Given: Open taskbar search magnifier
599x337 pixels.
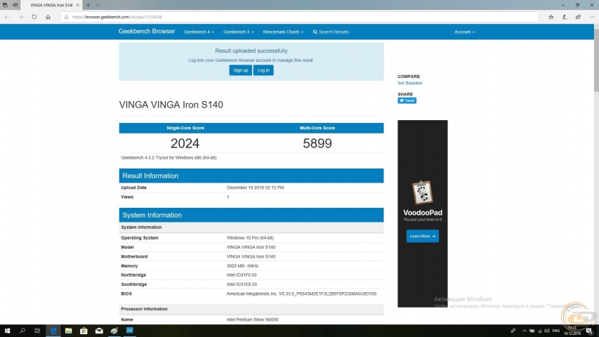Looking at the screenshot, I should [x=22, y=331].
